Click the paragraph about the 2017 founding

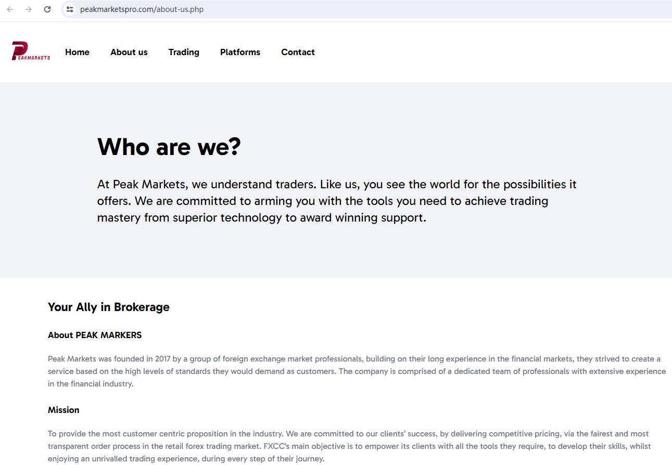[357, 371]
